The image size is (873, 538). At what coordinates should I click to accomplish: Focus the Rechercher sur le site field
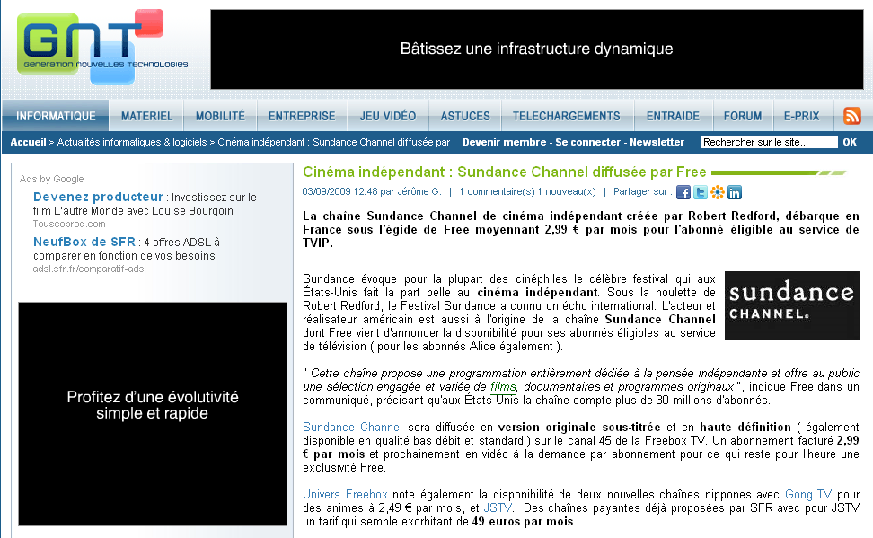[x=769, y=142]
